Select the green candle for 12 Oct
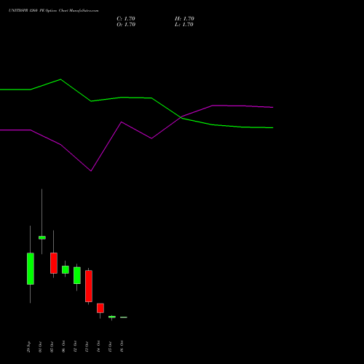Image resolution: width=364 pixels, height=364 pixels. click(x=77, y=275)
